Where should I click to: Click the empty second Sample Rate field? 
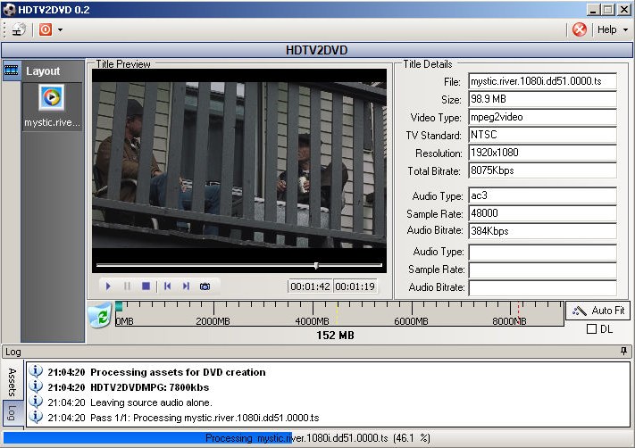pos(543,270)
